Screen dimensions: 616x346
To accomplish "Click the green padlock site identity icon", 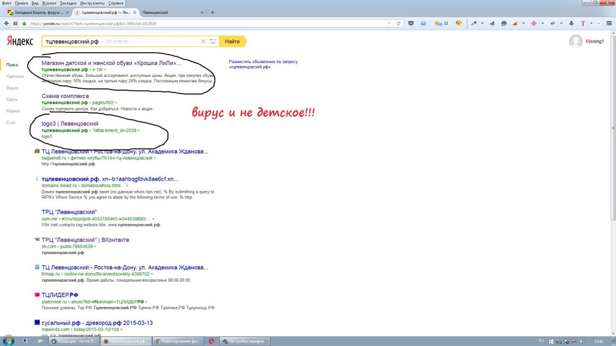I will point(24,23).
